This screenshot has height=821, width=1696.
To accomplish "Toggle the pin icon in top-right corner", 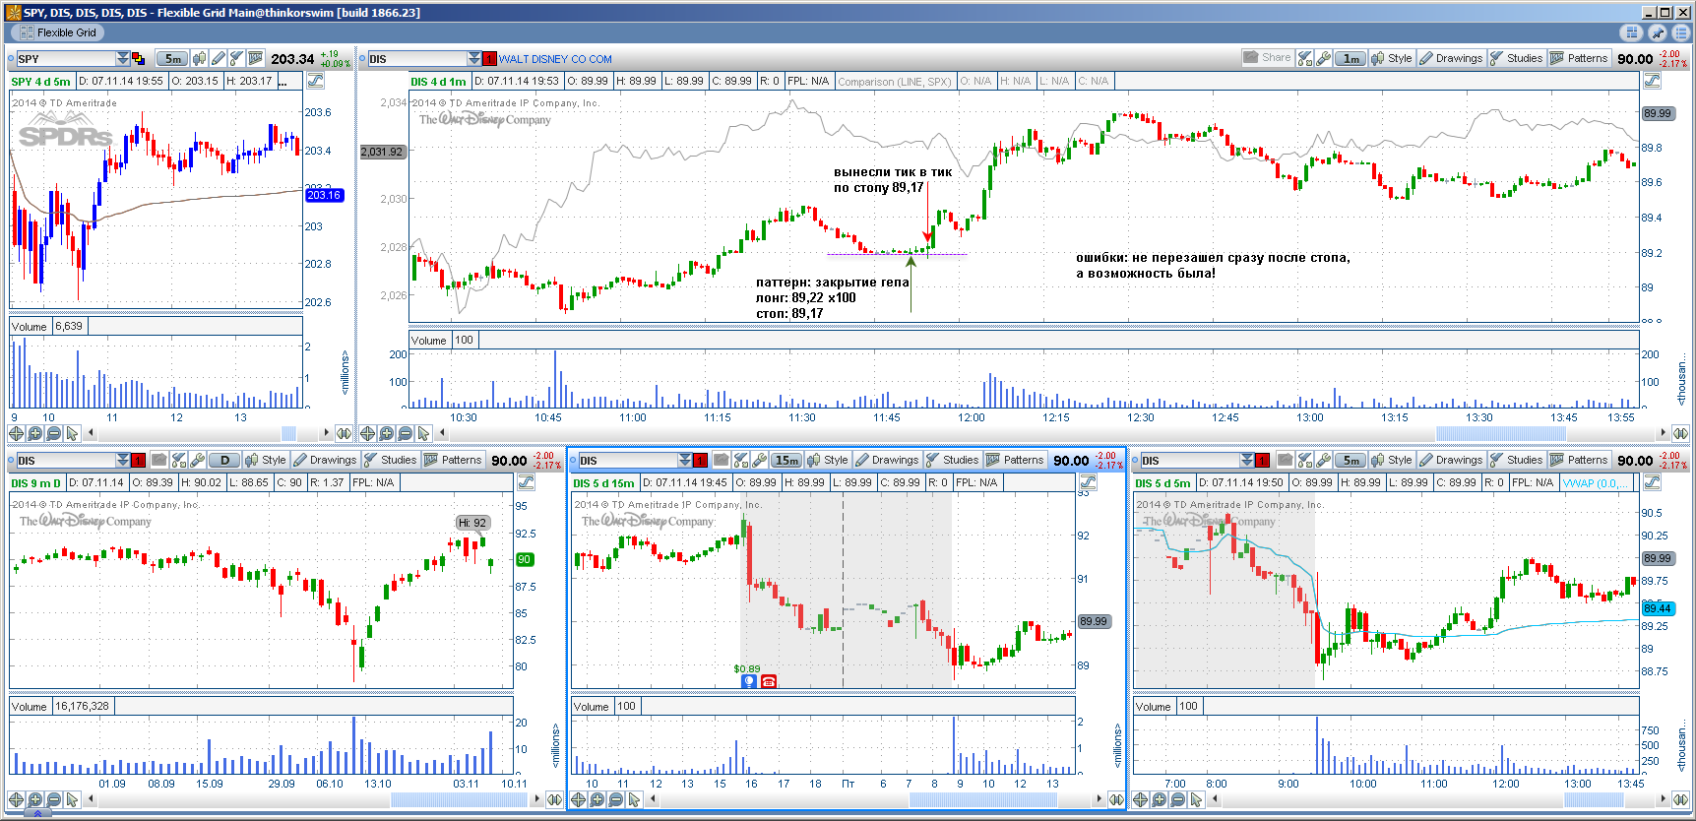I will (x=1657, y=32).
